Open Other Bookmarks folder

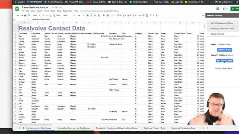(224, 2)
